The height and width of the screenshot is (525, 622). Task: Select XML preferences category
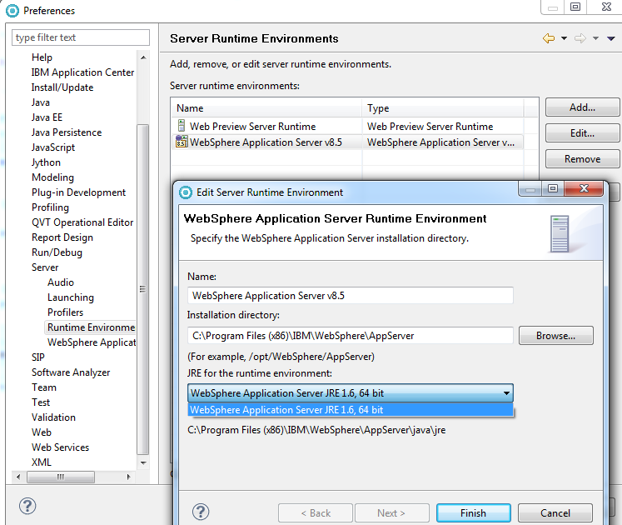tap(42, 462)
